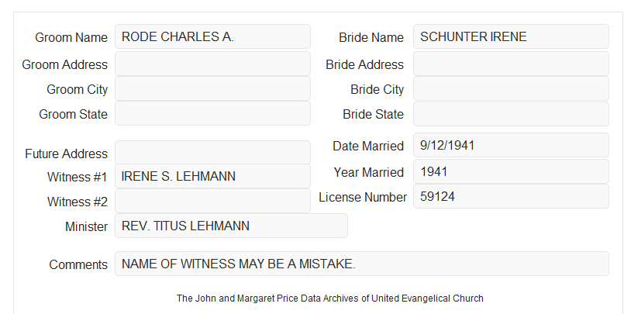Click the Bride State field
The width and height of the screenshot is (624, 314).
tap(511, 114)
